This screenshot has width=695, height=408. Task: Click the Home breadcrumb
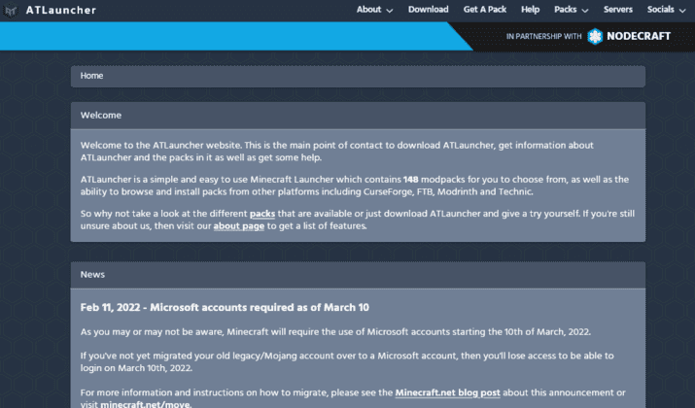click(91, 76)
